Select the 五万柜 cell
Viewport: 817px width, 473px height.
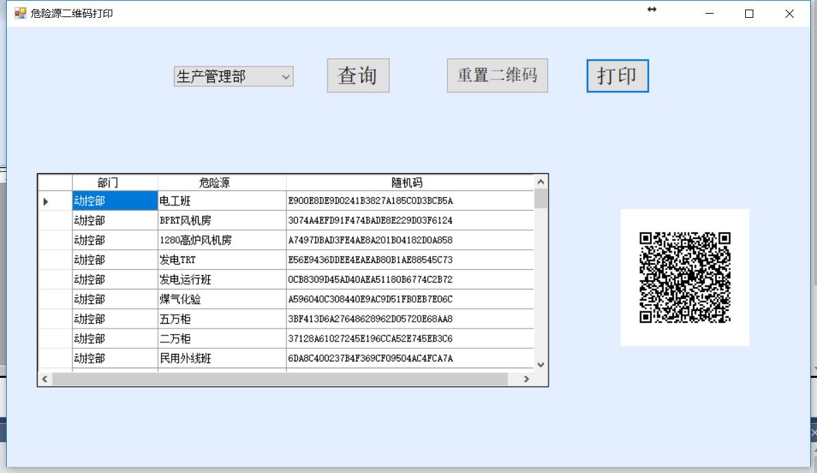point(222,319)
